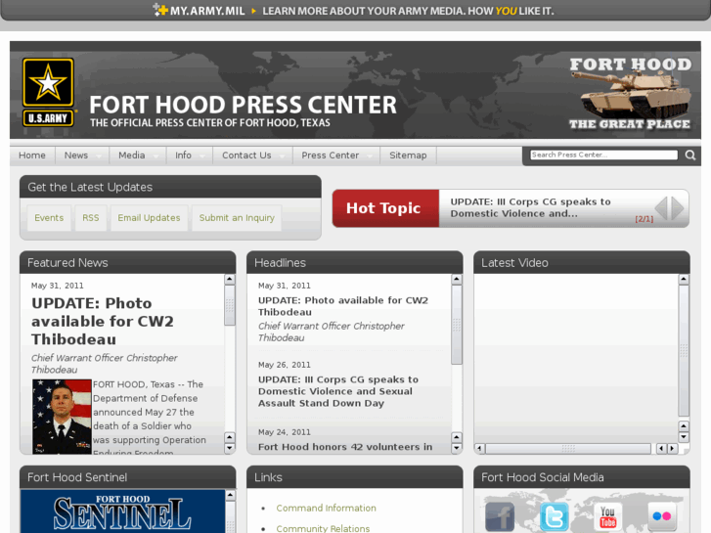Click Featured News scrollbar thumb
Screen dimensions: 711x533
(230, 305)
